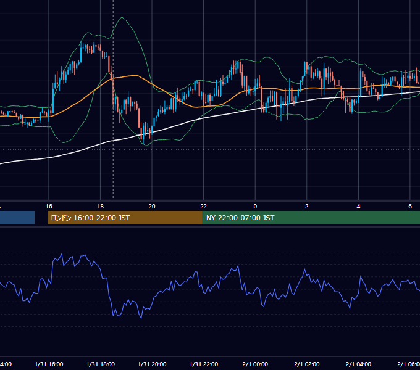Click hour label 22 on chart axis
Viewport: 420px width, 370px height.
(x=204, y=207)
